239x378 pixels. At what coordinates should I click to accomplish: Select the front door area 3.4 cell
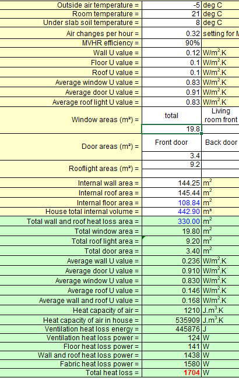[171, 156]
